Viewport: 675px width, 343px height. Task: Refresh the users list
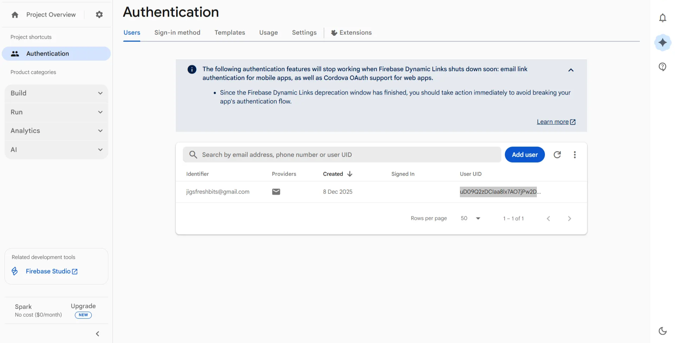557,155
